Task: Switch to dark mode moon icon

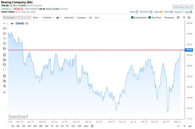Action: tap(189, 17)
